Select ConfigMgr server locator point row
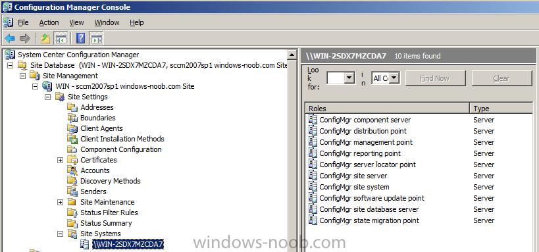This screenshot has width=539, height=252. (x=419, y=164)
